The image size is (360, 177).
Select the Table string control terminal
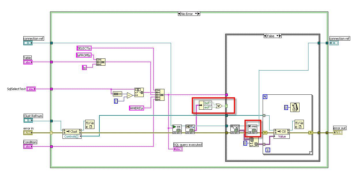coord(28,62)
